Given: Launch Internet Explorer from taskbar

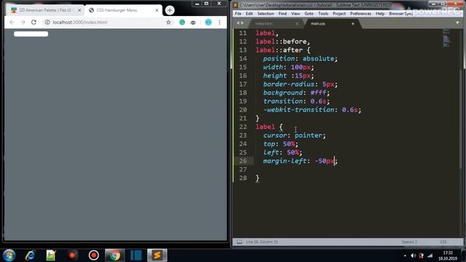Looking at the screenshot, I should [30, 255].
